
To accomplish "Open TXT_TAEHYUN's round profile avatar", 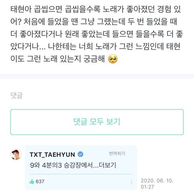I will pyautogui.click(x=16, y=154).
